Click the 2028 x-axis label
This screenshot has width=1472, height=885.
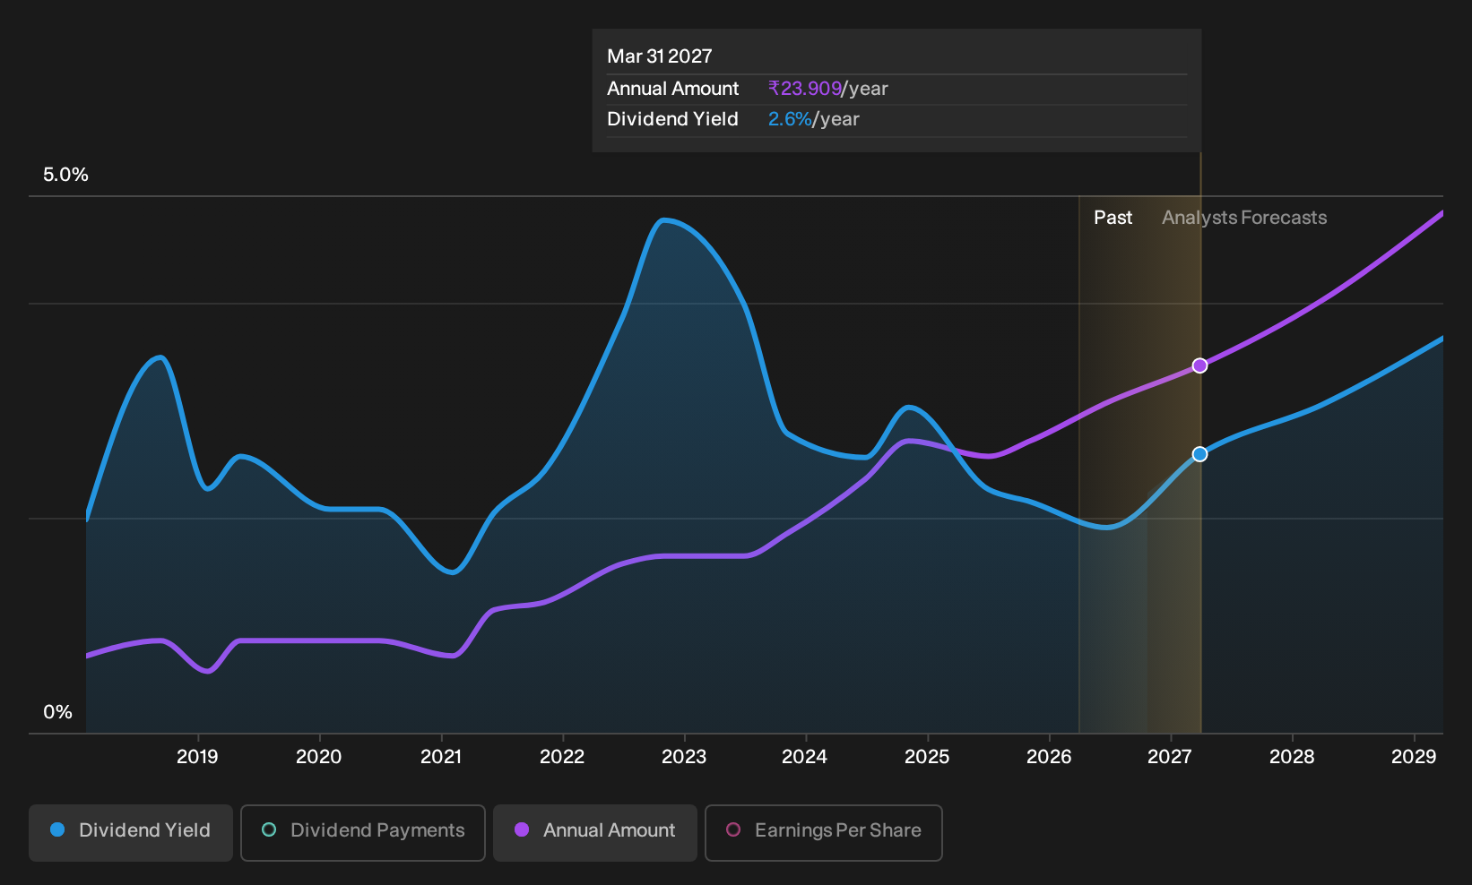(x=1292, y=757)
